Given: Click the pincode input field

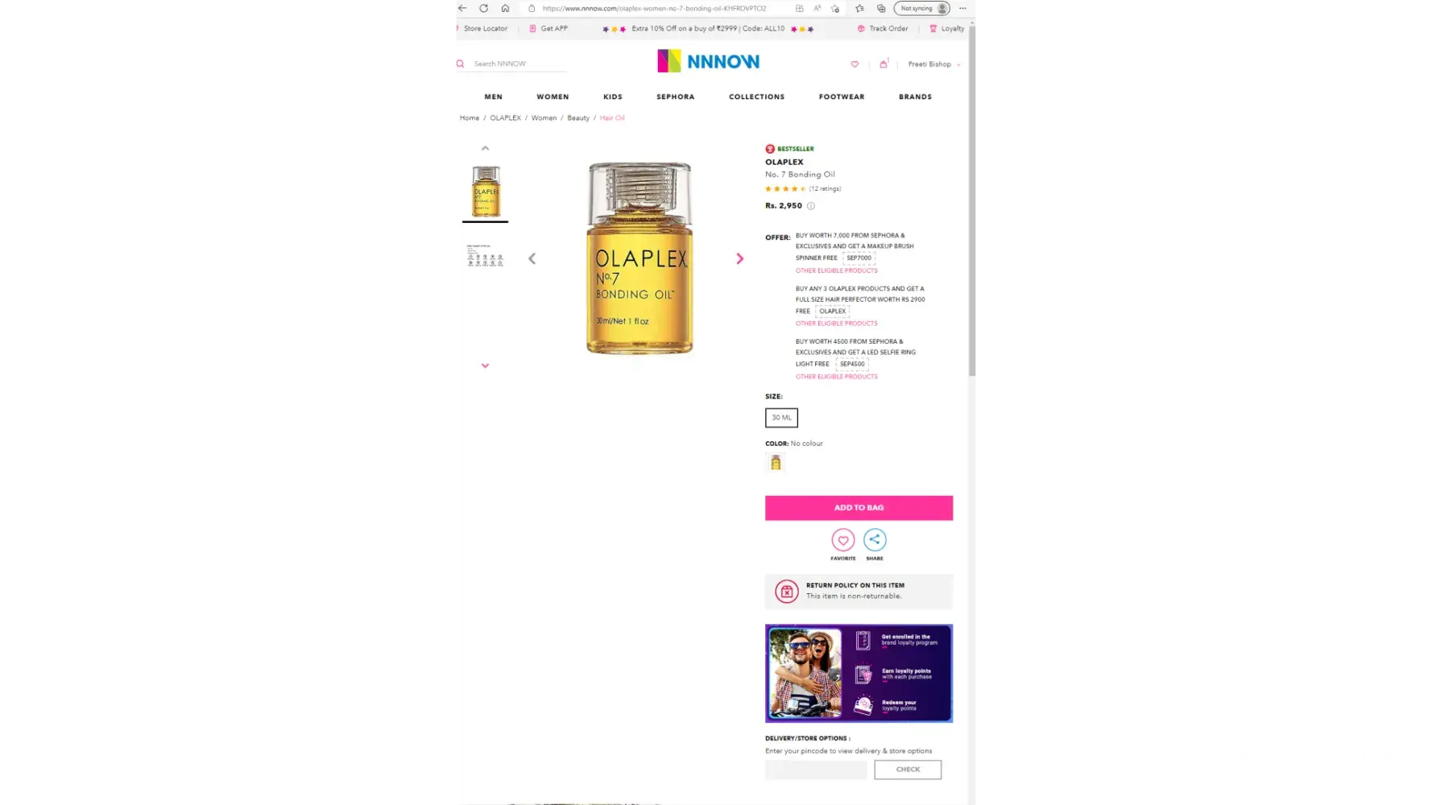Looking at the screenshot, I should tap(816, 770).
